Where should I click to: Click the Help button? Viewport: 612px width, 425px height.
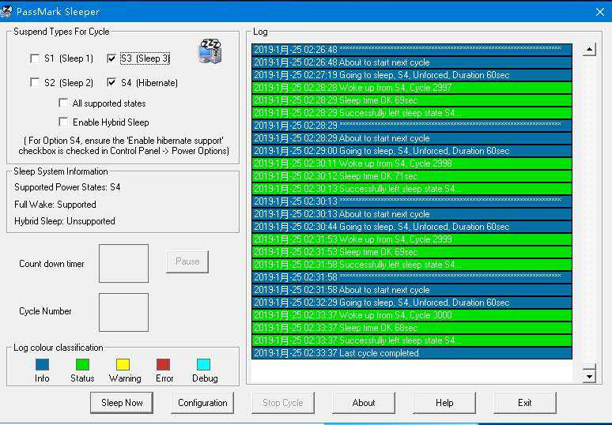pos(444,403)
